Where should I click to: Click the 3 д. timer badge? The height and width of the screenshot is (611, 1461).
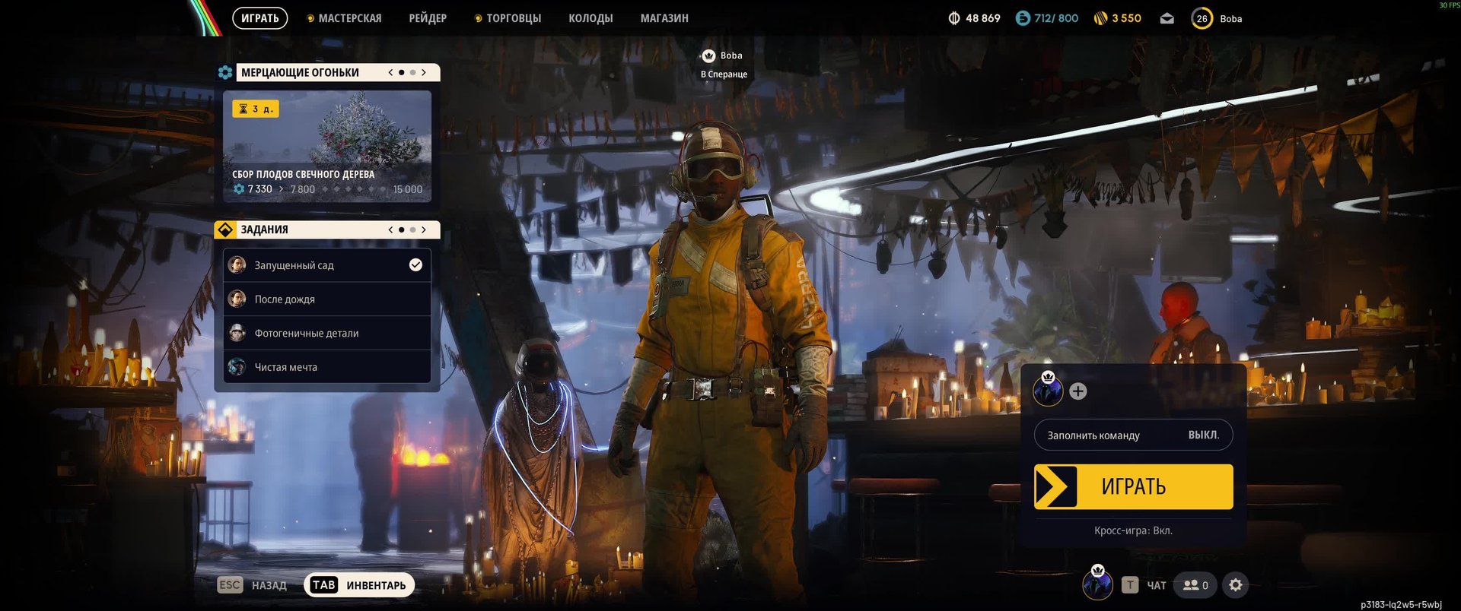[x=256, y=109]
